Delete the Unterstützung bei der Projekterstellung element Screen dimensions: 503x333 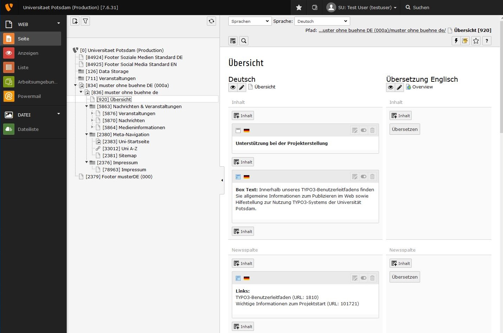(x=372, y=131)
